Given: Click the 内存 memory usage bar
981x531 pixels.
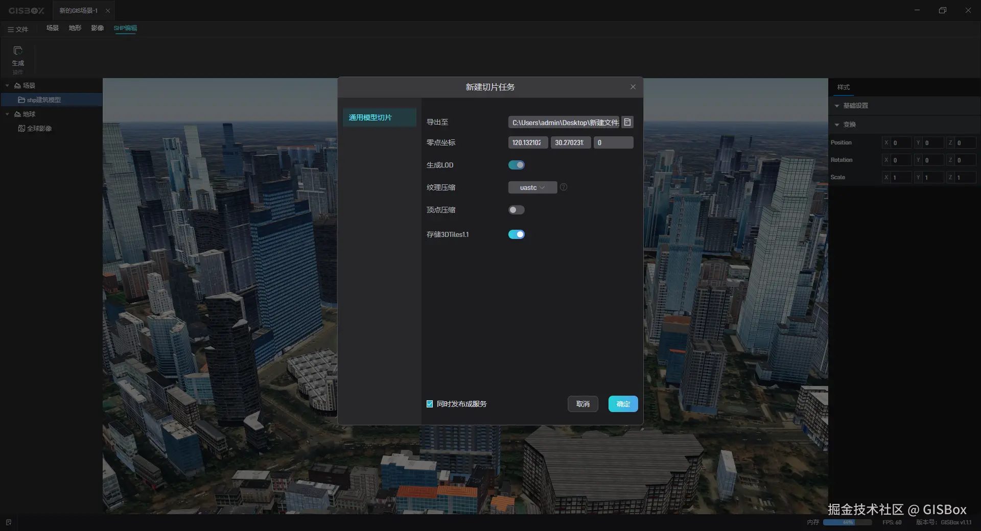Looking at the screenshot, I should (848, 522).
